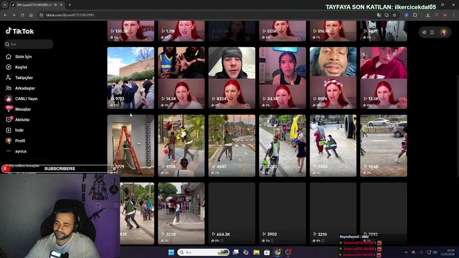Open the video with 525K views
The image size is (459, 258).
(283, 31)
